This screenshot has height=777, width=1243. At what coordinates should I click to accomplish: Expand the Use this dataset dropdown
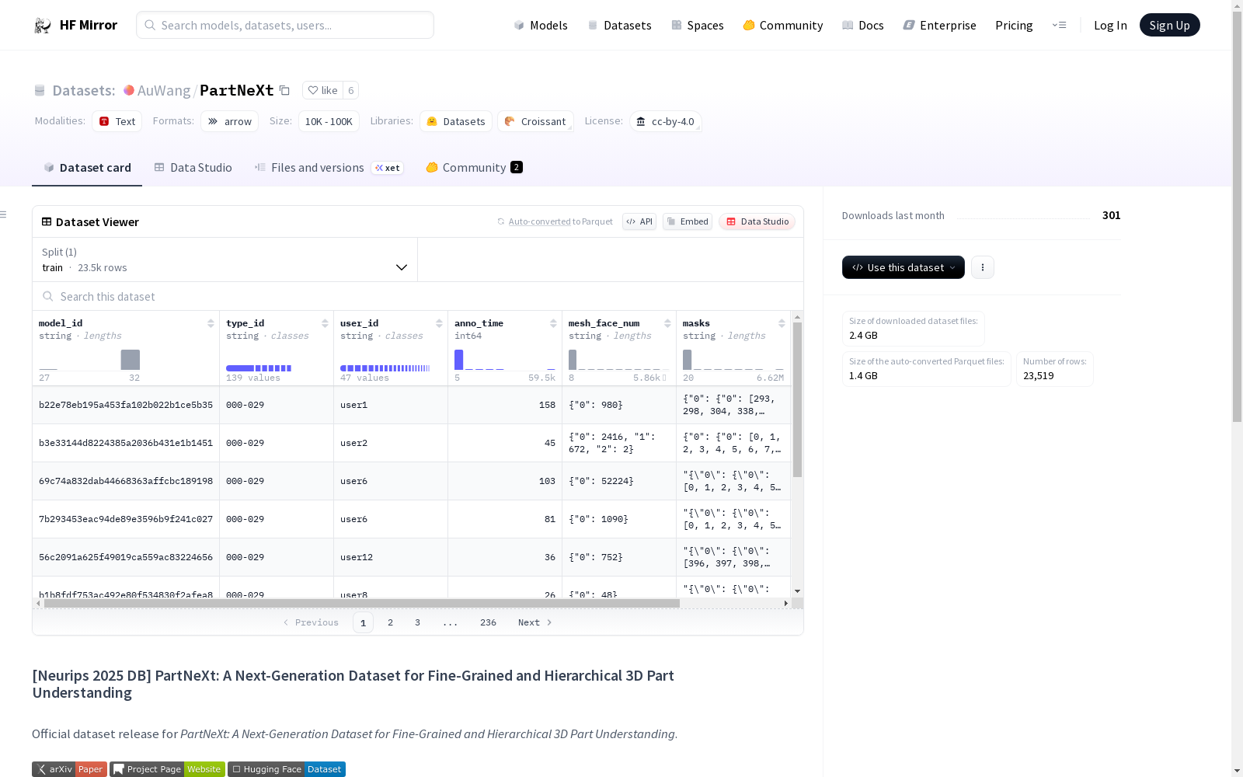pyautogui.click(x=904, y=267)
